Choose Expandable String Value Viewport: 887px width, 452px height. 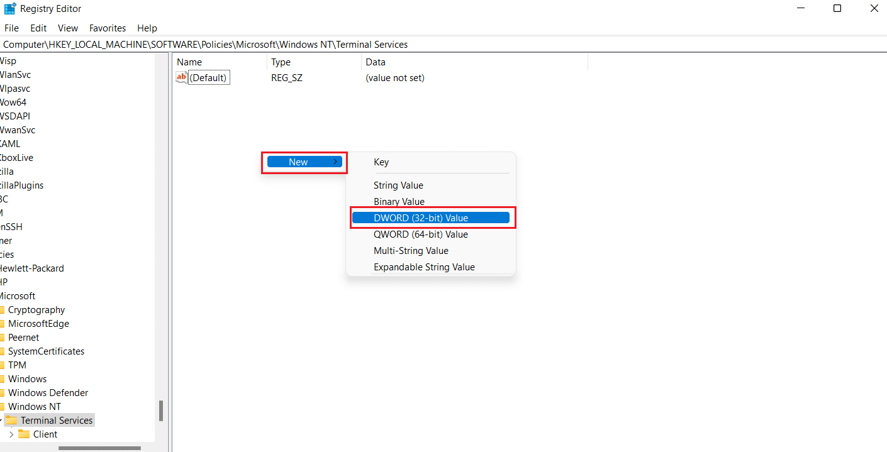tap(424, 267)
